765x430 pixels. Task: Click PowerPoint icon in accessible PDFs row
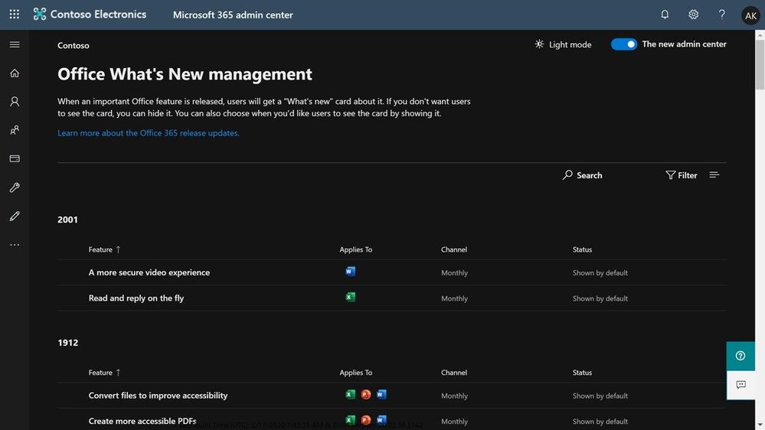click(x=366, y=420)
